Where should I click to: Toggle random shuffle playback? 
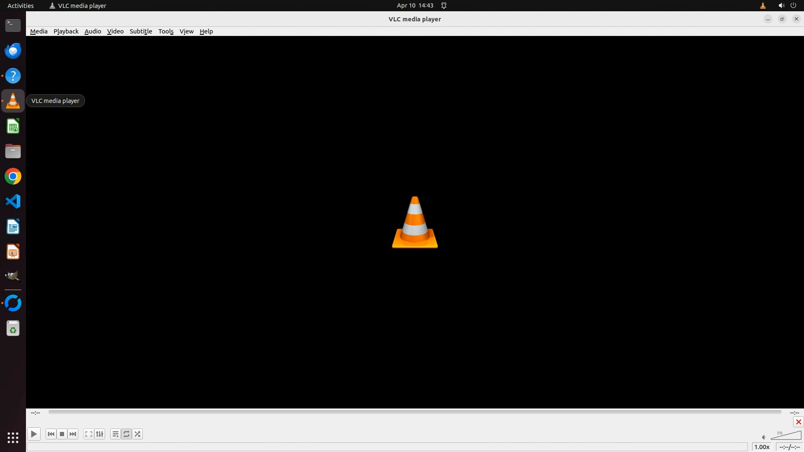pyautogui.click(x=138, y=434)
